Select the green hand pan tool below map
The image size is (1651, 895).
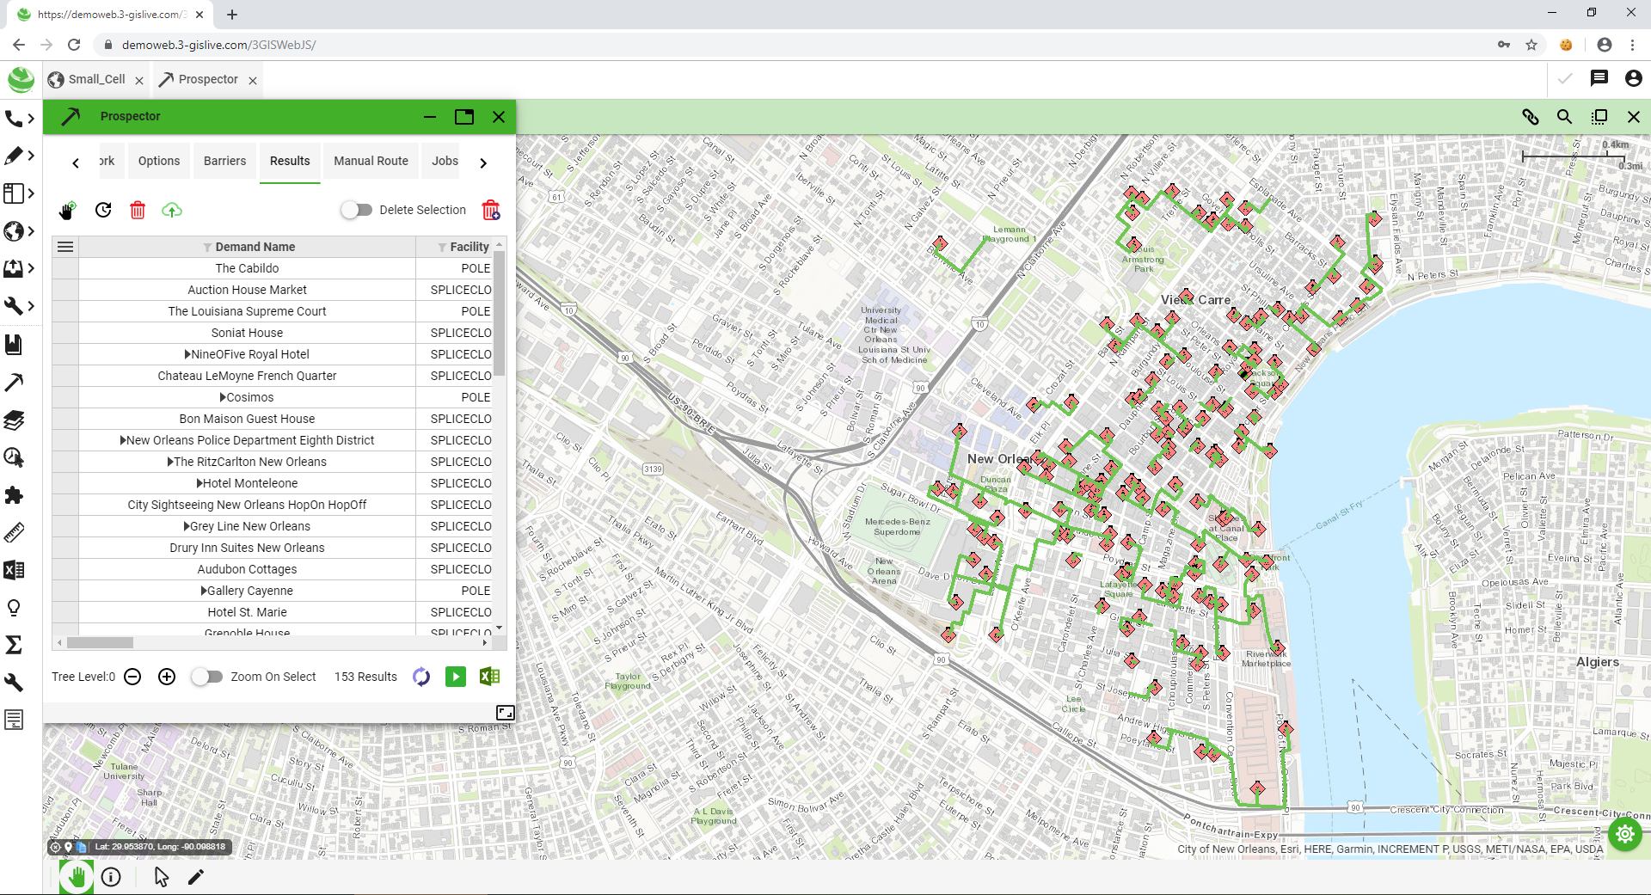pos(76,876)
